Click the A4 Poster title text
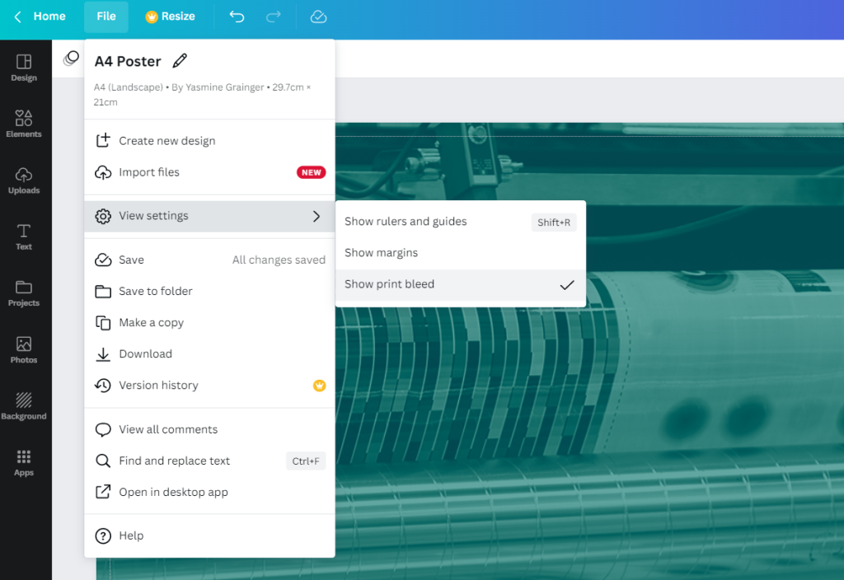844x580 pixels. [128, 61]
